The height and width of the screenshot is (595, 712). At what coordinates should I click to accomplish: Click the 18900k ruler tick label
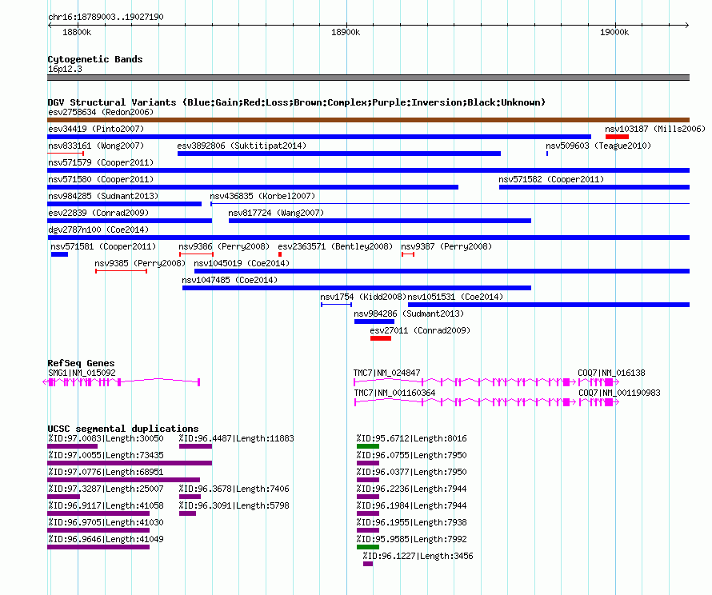point(346,32)
